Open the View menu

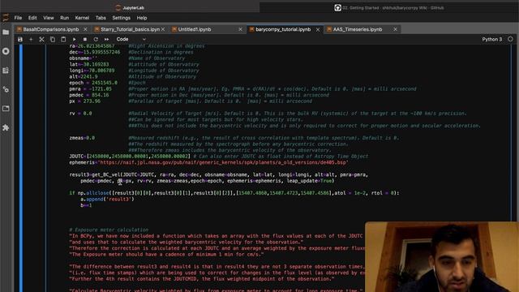point(49,18)
